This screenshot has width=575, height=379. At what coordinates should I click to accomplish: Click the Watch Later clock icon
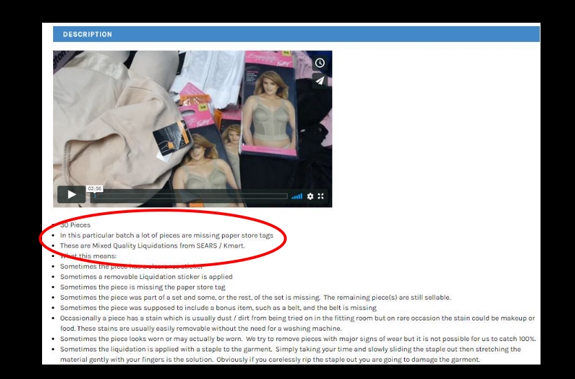click(320, 63)
